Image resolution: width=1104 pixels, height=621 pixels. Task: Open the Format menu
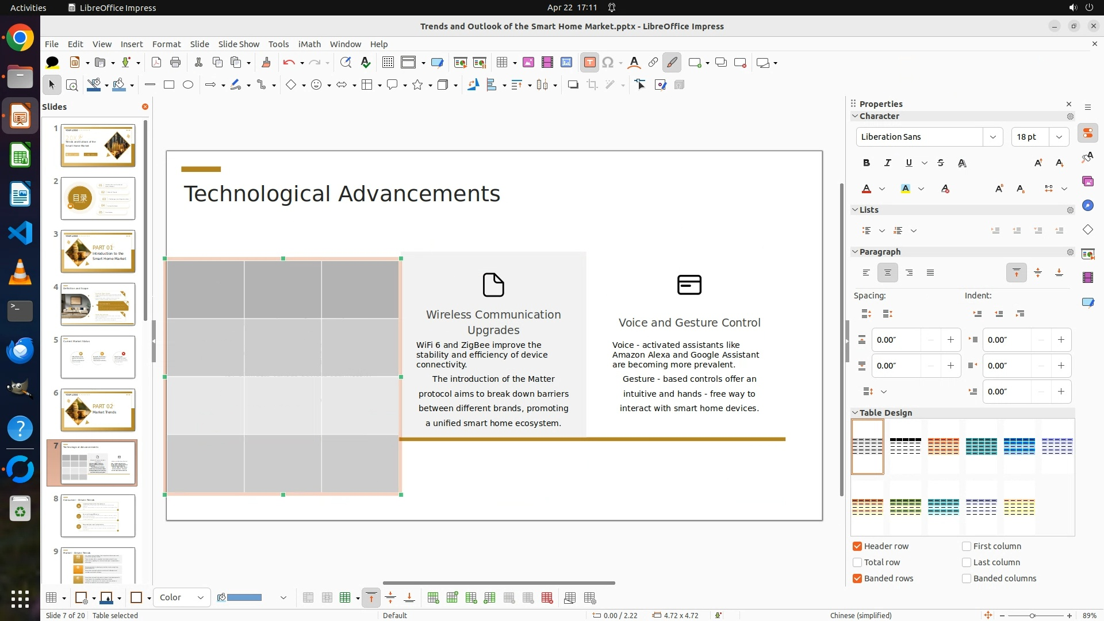click(166, 44)
